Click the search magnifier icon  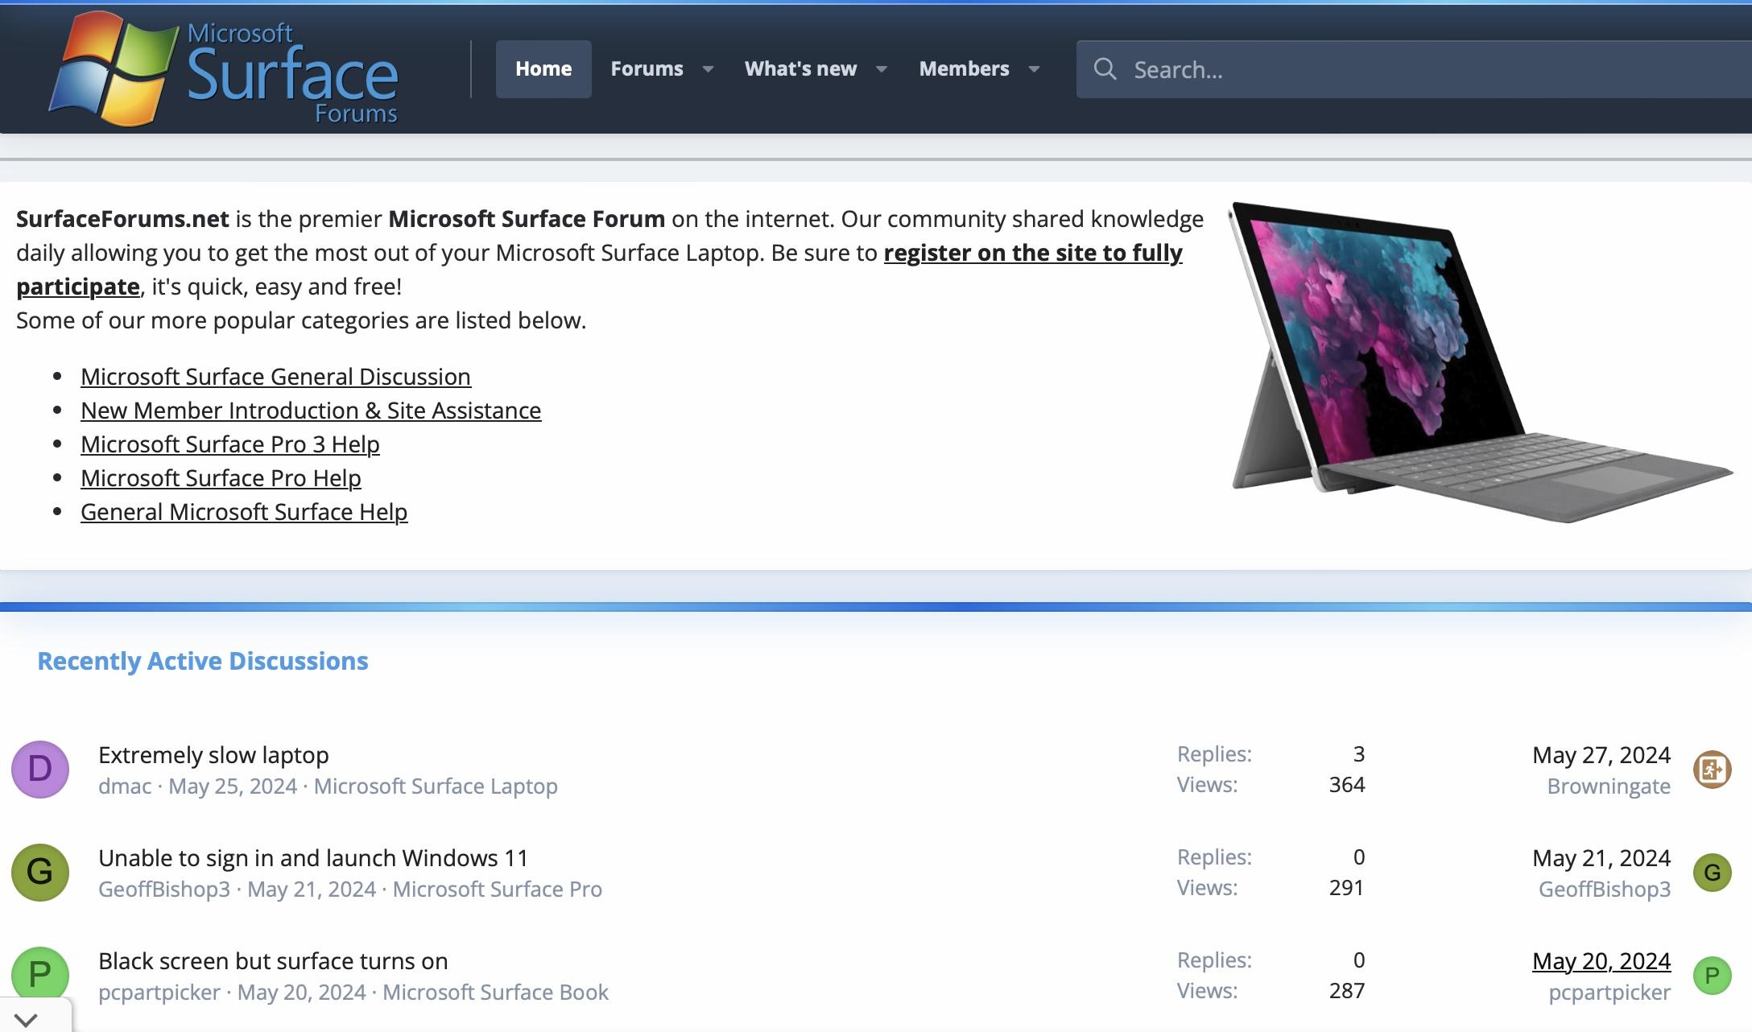(1105, 69)
